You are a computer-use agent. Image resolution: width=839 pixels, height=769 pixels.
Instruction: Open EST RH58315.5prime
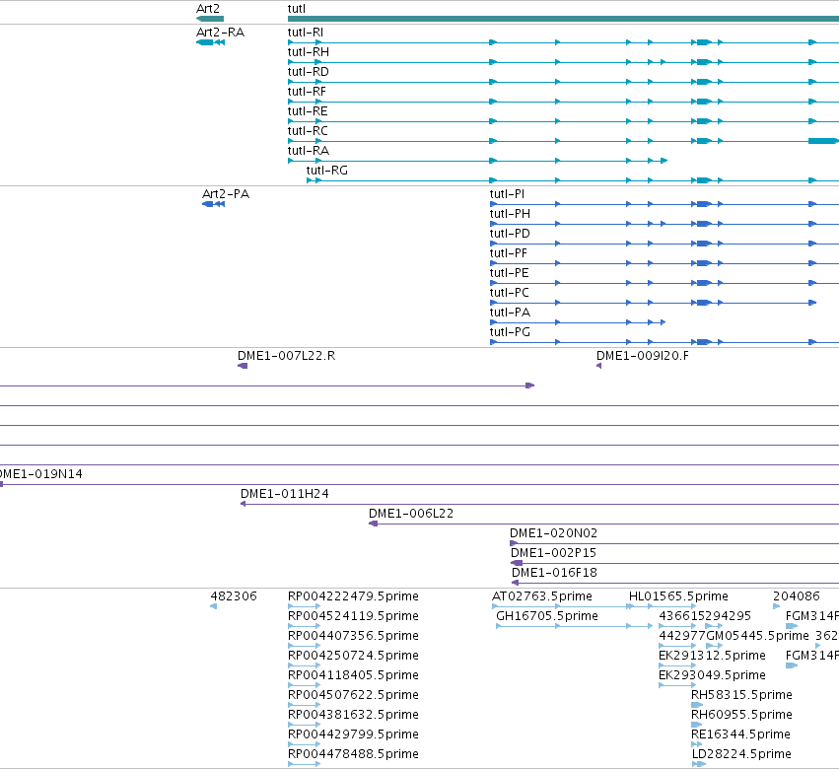coord(741,695)
